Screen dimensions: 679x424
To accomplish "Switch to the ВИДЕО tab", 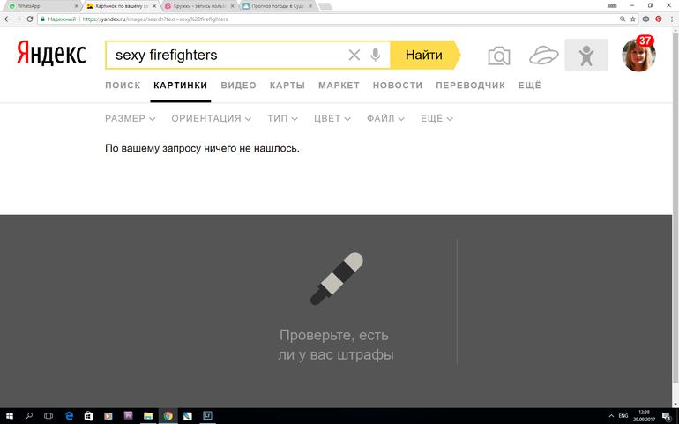I will point(238,86).
